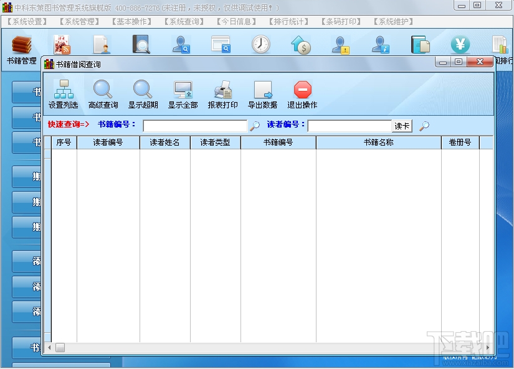Sort by 读者类型 column header
This screenshot has height=369, width=514.
[x=216, y=142]
